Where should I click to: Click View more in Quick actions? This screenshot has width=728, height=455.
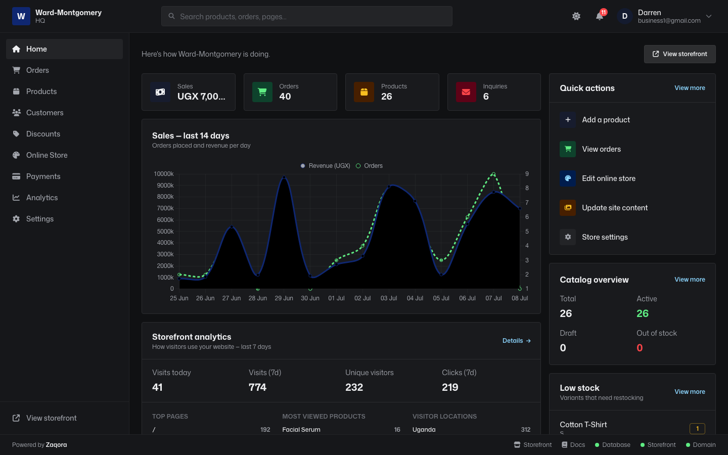(x=690, y=88)
